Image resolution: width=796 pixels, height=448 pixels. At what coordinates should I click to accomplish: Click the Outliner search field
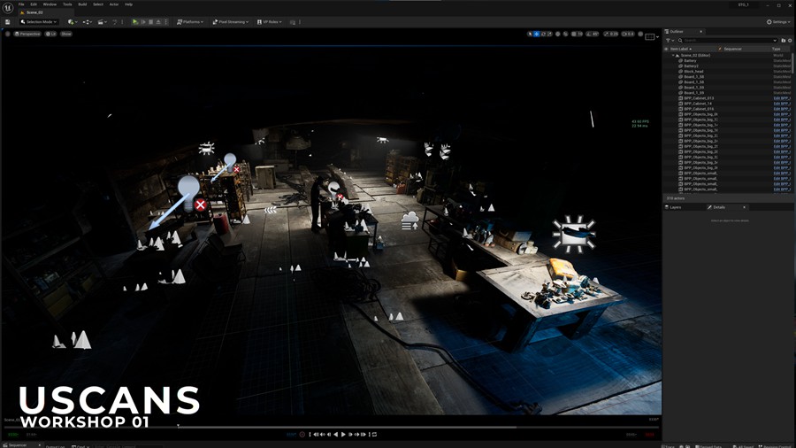click(x=728, y=40)
